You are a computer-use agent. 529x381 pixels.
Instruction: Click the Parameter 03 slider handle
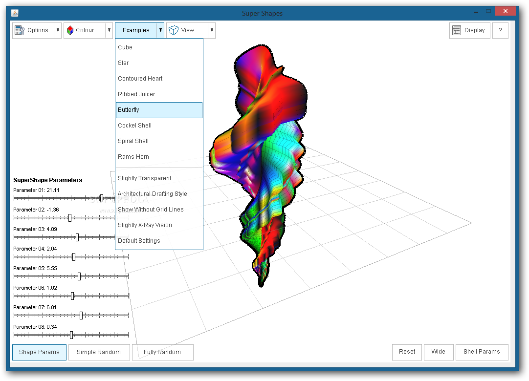coord(77,237)
